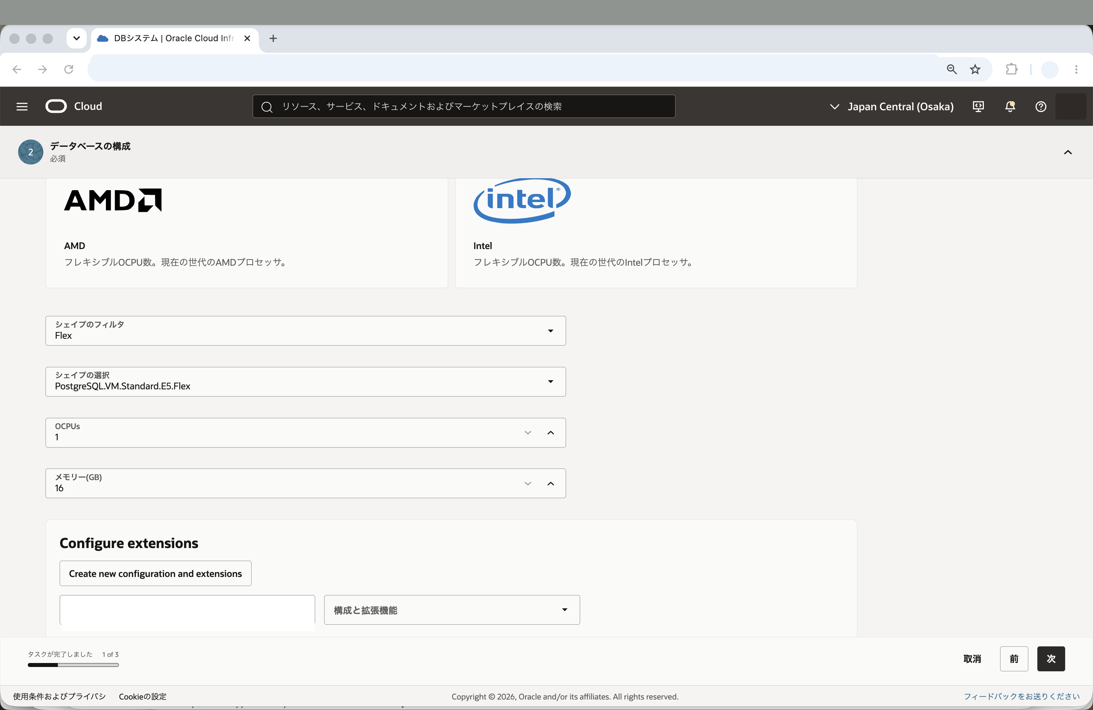Click the Oracle Cloud logo
1093x710 pixels.
pyautogui.click(x=74, y=107)
